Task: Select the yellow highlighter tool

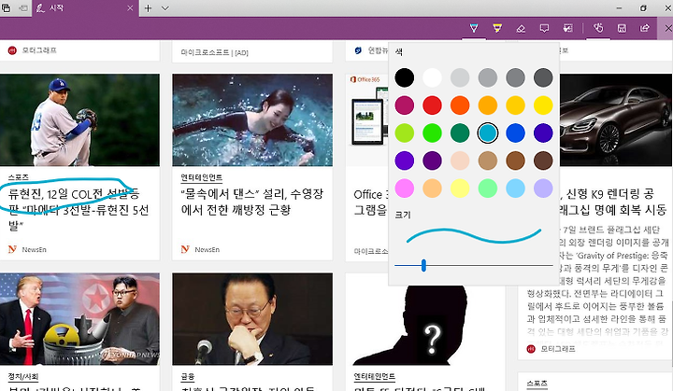Action: pyautogui.click(x=497, y=28)
